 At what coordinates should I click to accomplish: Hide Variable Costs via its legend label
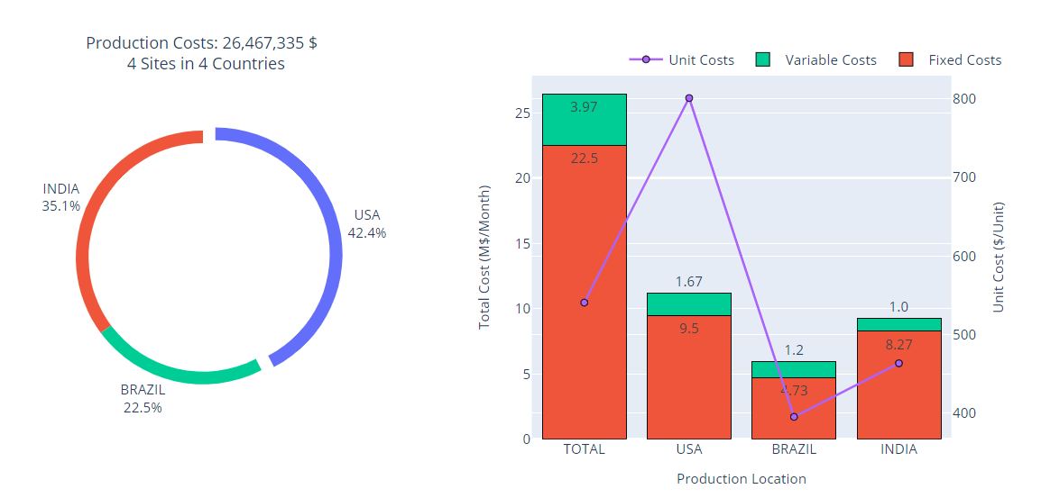click(830, 60)
